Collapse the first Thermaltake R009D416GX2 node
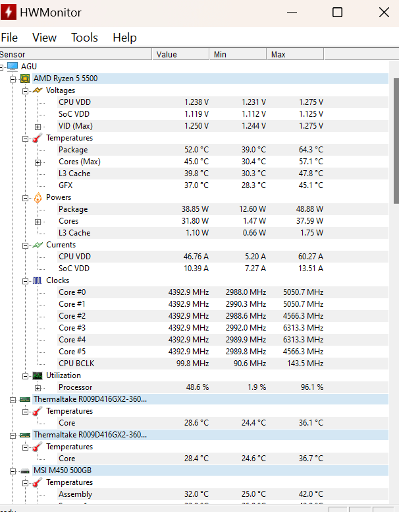The height and width of the screenshot is (512, 399). click(13, 400)
